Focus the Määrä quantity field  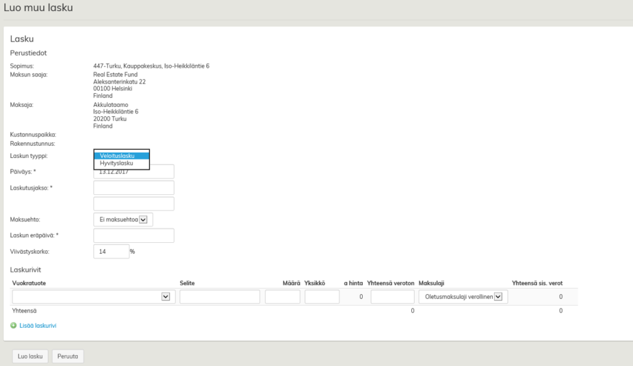[x=282, y=296]
